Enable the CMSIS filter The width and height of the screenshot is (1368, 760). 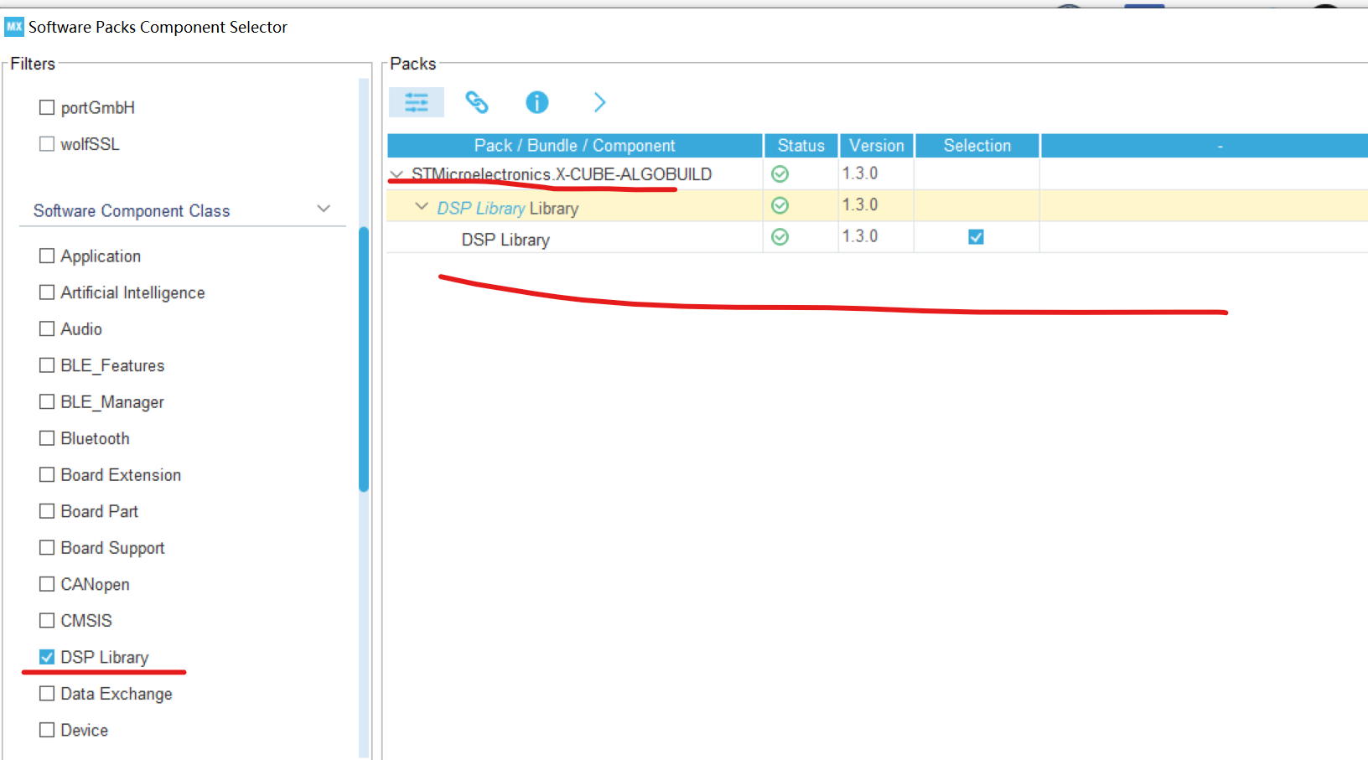coord(46,620)
